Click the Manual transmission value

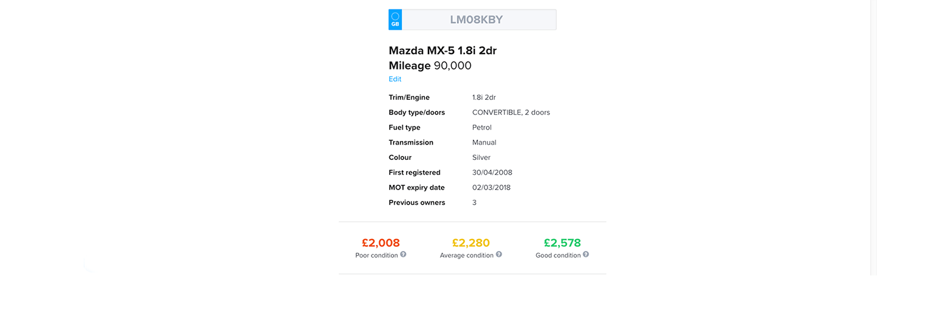point(484,143)
